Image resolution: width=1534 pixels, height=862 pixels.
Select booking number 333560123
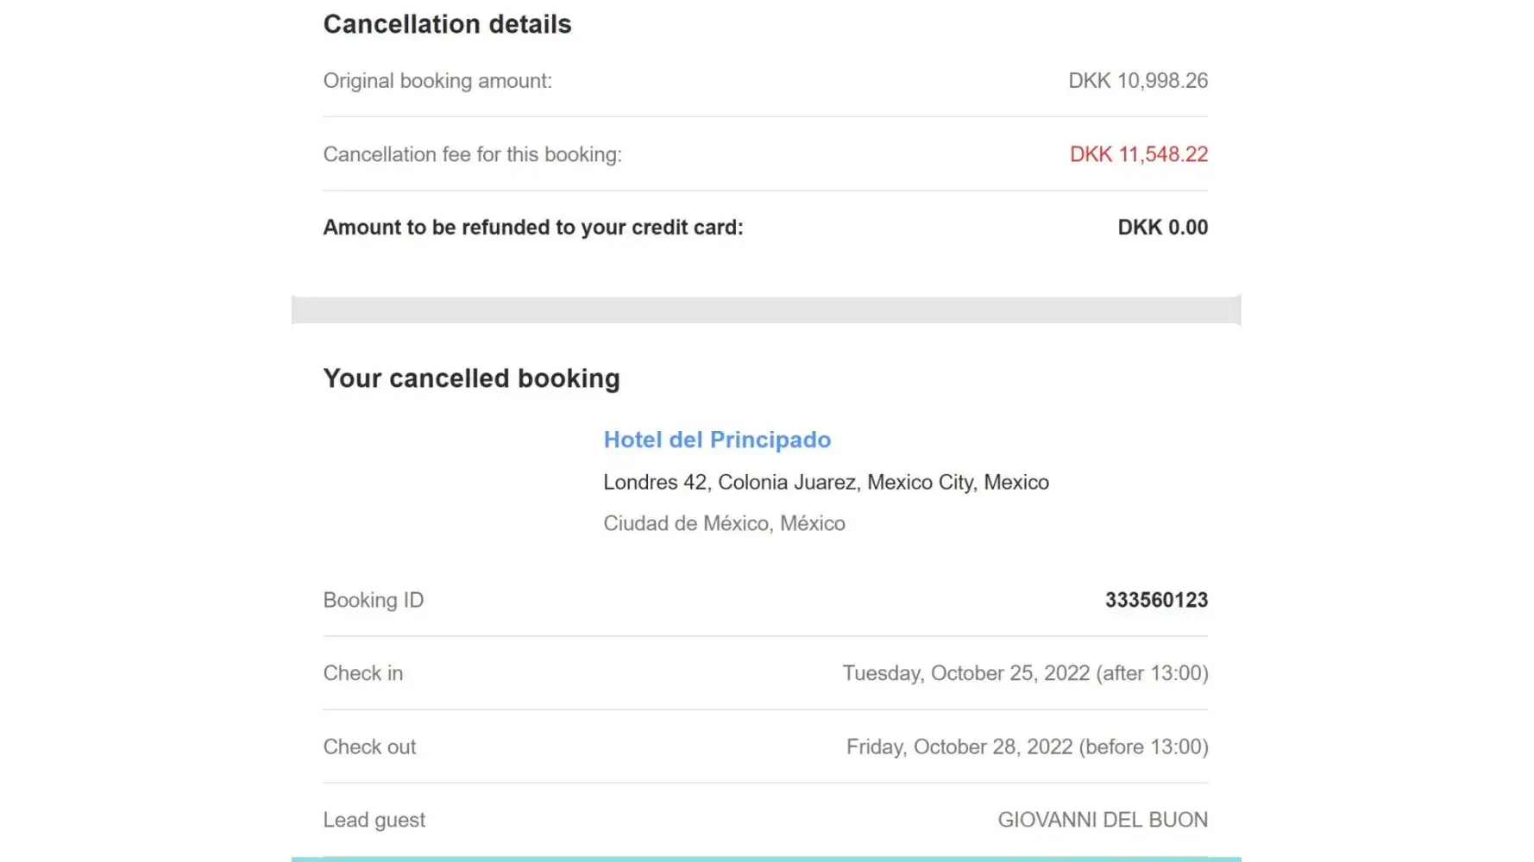click(1156, 600)
